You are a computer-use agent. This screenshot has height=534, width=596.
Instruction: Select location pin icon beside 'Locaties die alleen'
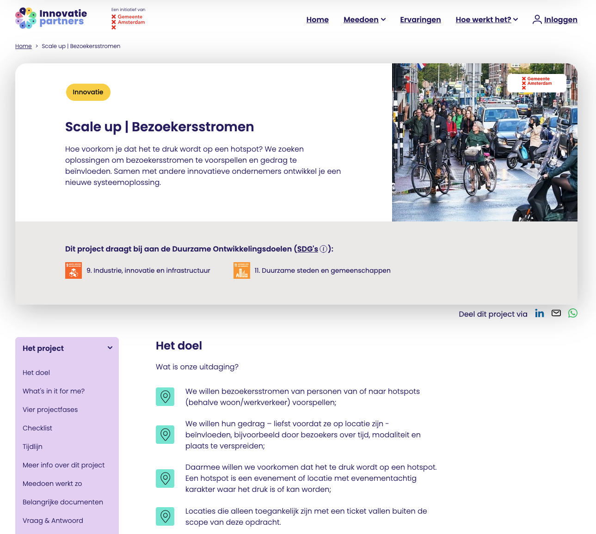coord(165,516)
